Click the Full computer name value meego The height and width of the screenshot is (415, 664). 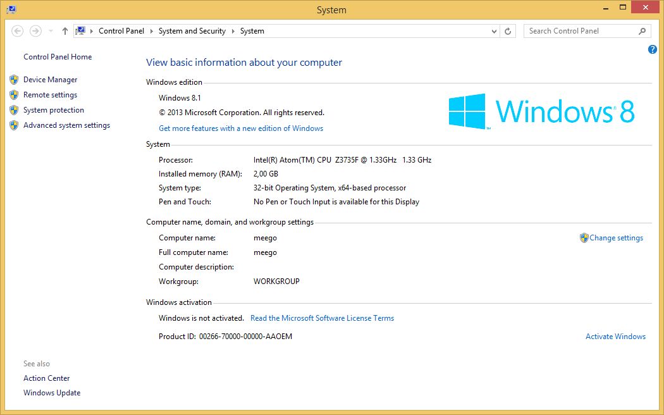point(265,252)
